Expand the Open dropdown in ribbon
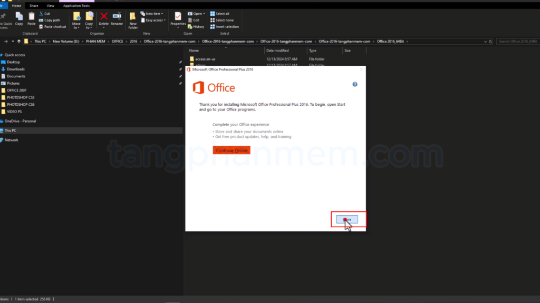Viewport: 540px width, 303px height. (196, 14)
